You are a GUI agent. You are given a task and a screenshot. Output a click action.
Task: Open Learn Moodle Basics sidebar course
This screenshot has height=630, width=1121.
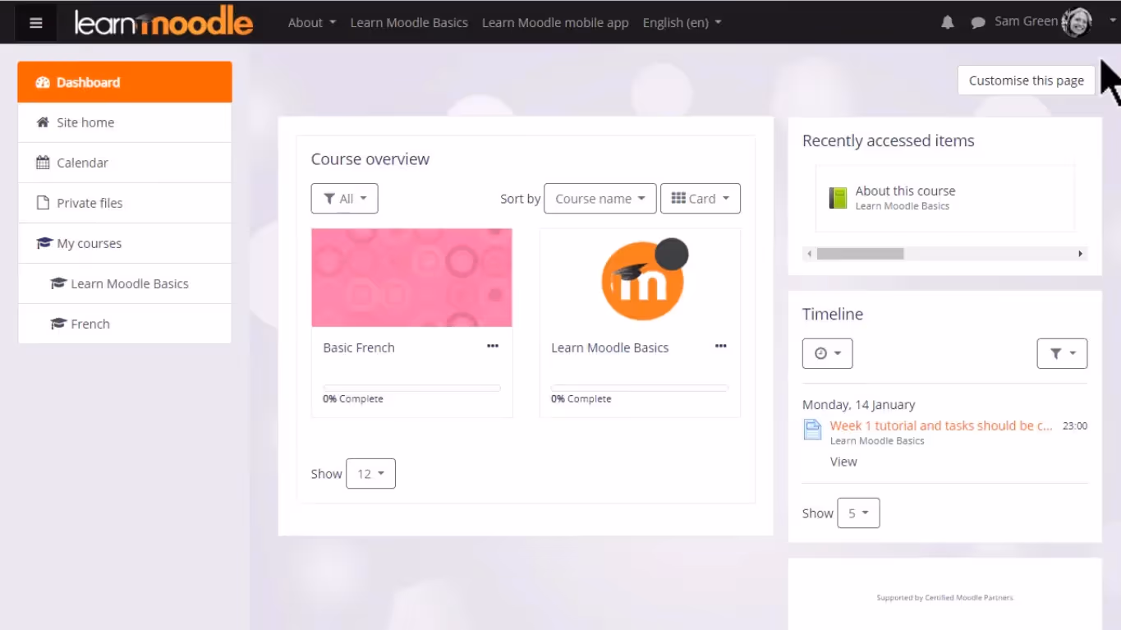(x=125, y=283)
